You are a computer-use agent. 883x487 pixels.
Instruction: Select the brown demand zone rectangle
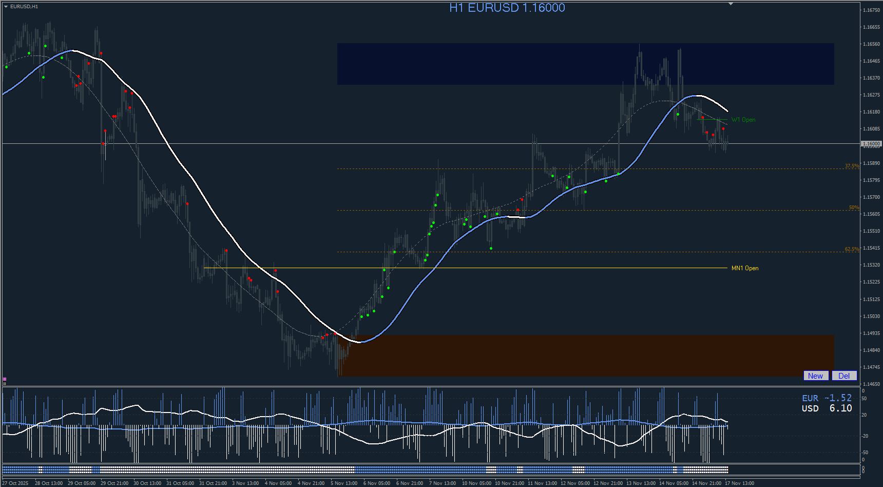click(x=585, y=355)
